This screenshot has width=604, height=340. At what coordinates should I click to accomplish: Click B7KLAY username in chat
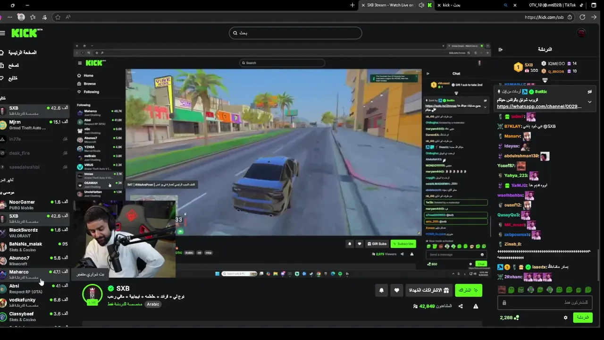513,127
